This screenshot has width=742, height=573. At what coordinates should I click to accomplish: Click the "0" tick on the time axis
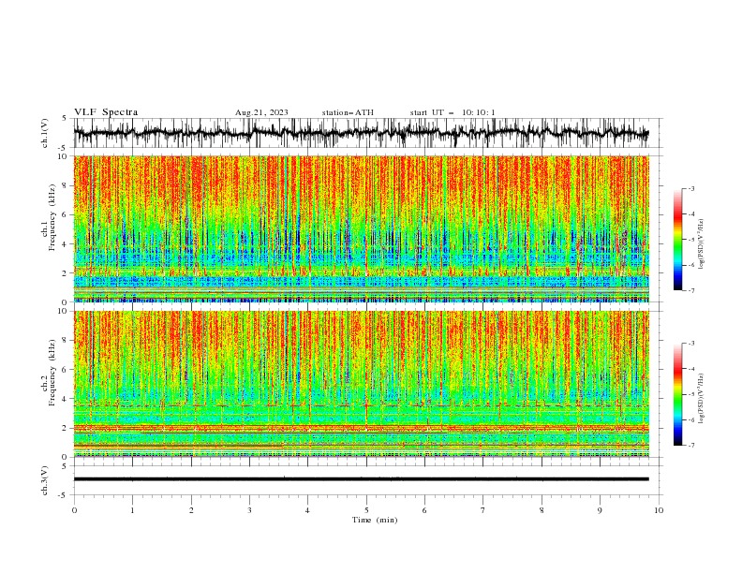pos(74,510)
